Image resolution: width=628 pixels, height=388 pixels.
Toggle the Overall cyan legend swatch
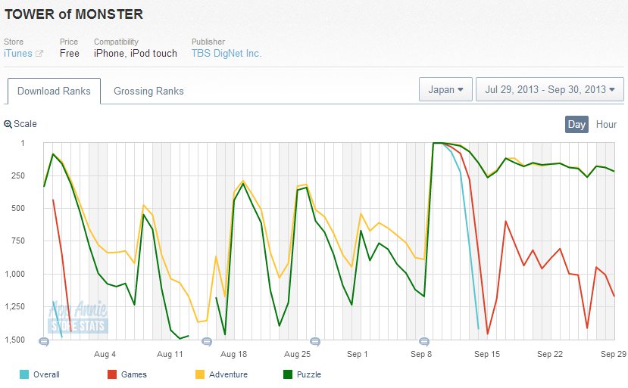pos(24,374)
